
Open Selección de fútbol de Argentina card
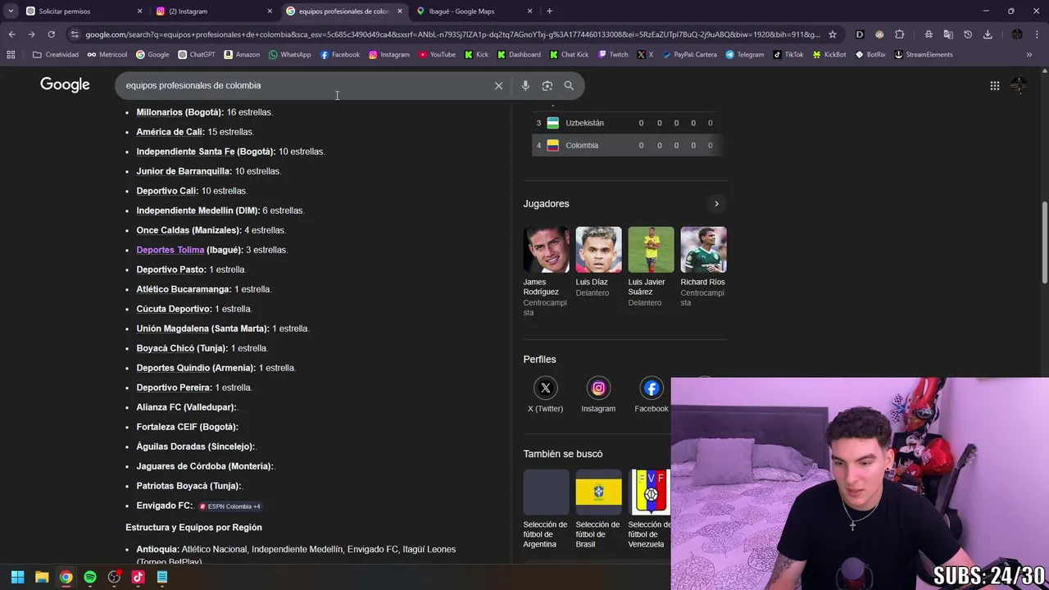(x=547, y=509)
